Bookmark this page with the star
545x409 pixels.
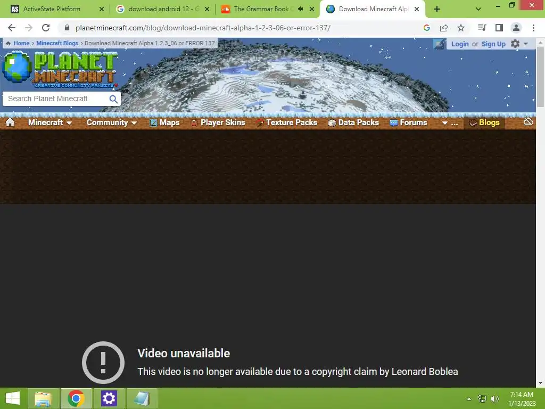461,28
